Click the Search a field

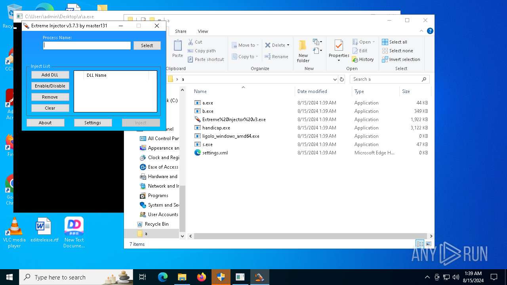tap(389, 79)
